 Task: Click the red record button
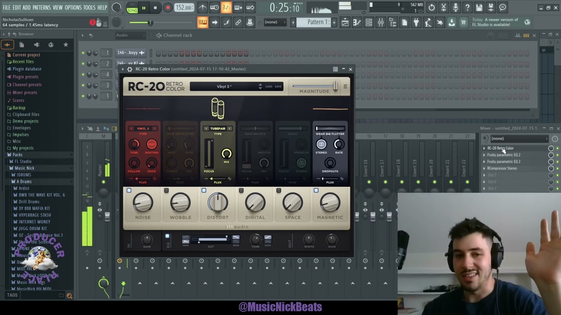click(x=167, y=7)
